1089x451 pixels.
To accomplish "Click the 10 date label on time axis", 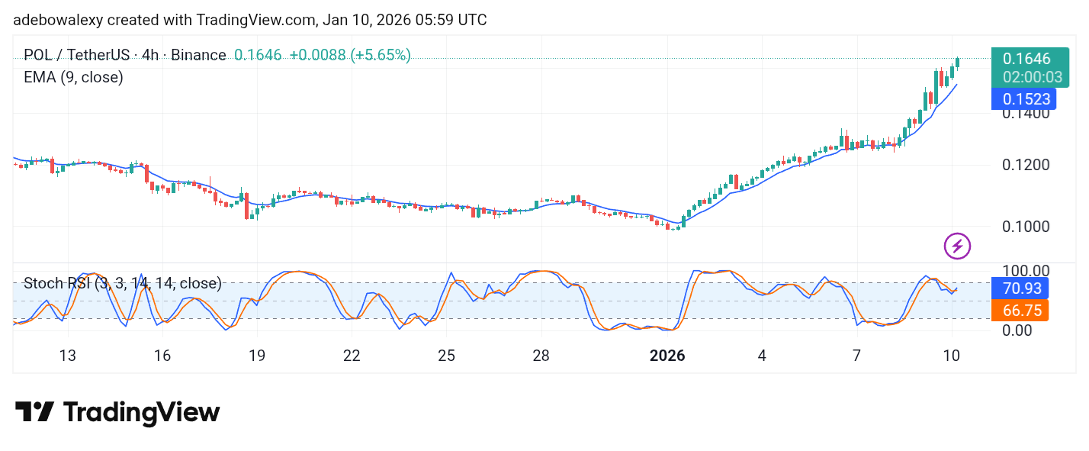I will [951, 356].
